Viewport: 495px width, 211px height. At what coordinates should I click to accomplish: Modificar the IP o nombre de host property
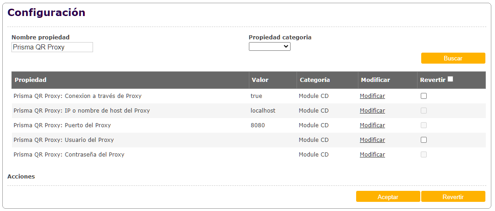click(372, 111)
